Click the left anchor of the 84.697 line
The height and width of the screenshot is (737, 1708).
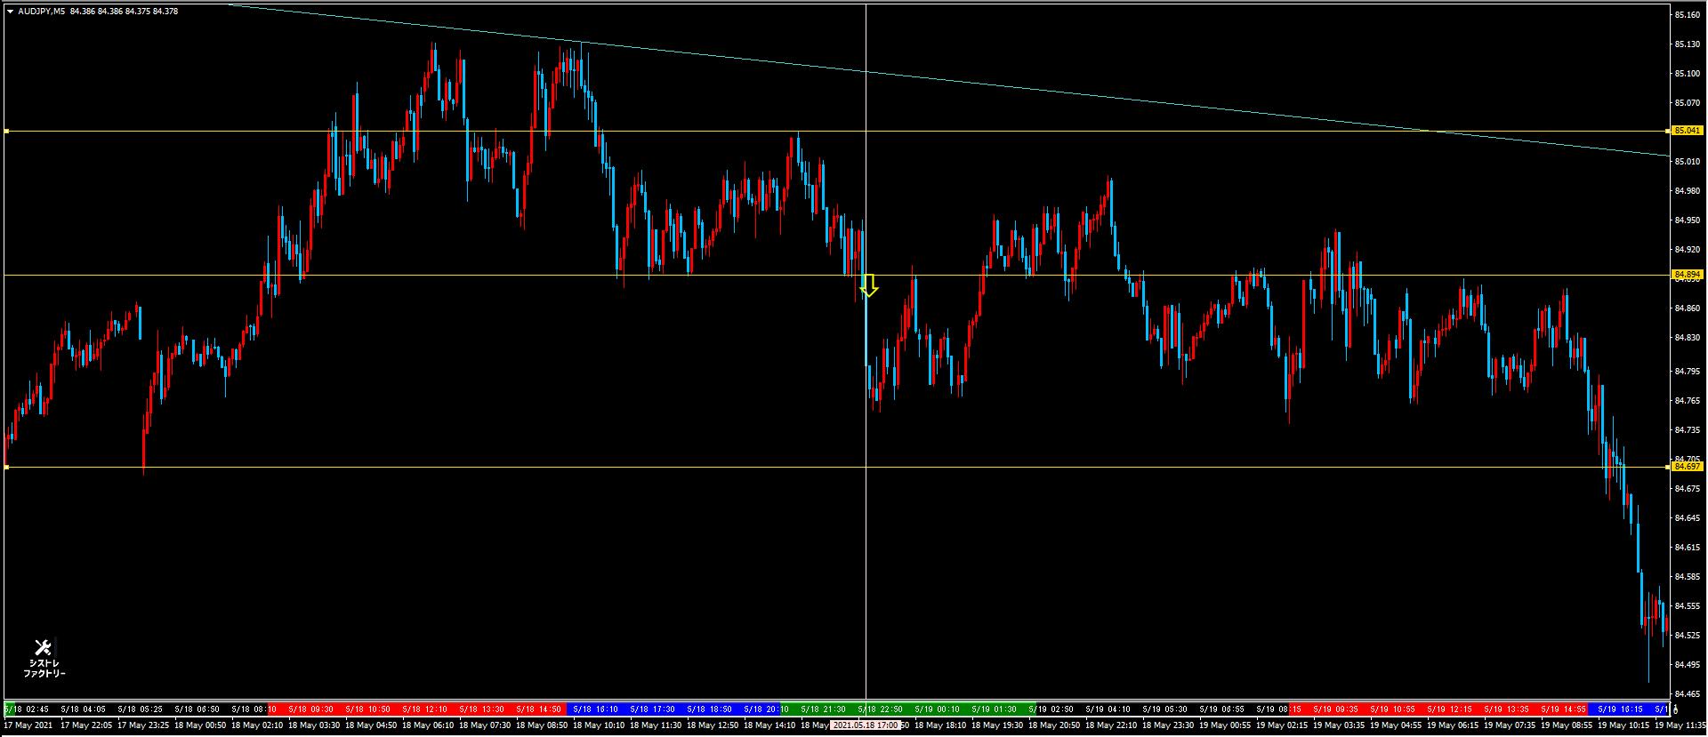coord(6,467)
